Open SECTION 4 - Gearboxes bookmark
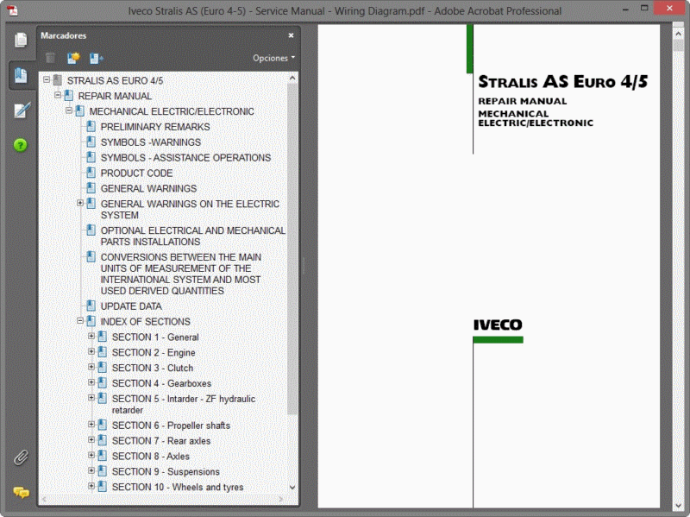The image size is (690, 517). point(161,383)
